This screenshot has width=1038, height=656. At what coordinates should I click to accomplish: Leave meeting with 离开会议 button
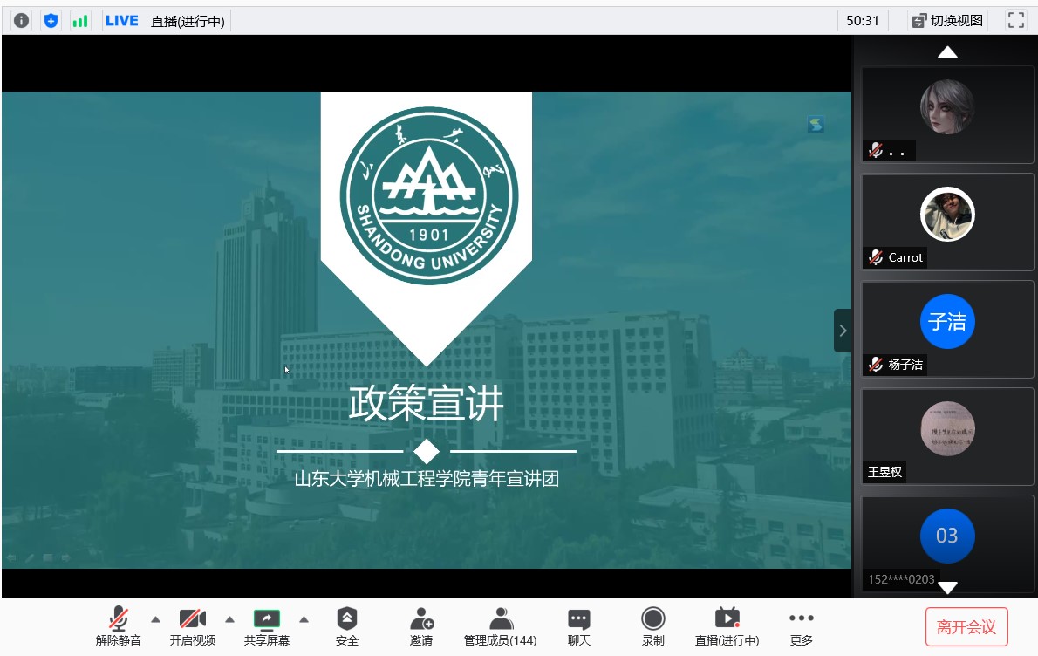click(966, 627)
